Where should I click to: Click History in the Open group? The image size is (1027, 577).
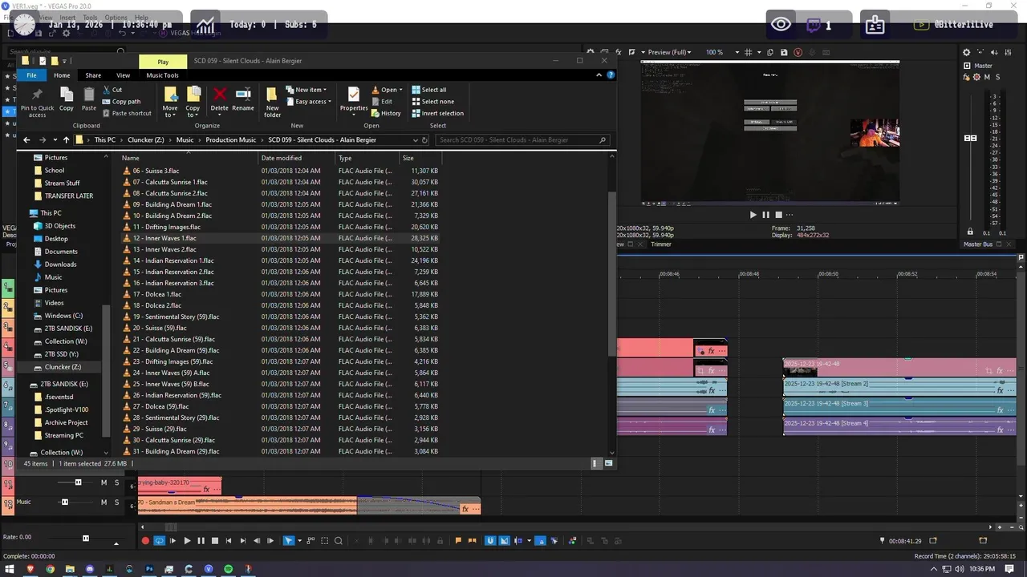[x=386, y=113]
